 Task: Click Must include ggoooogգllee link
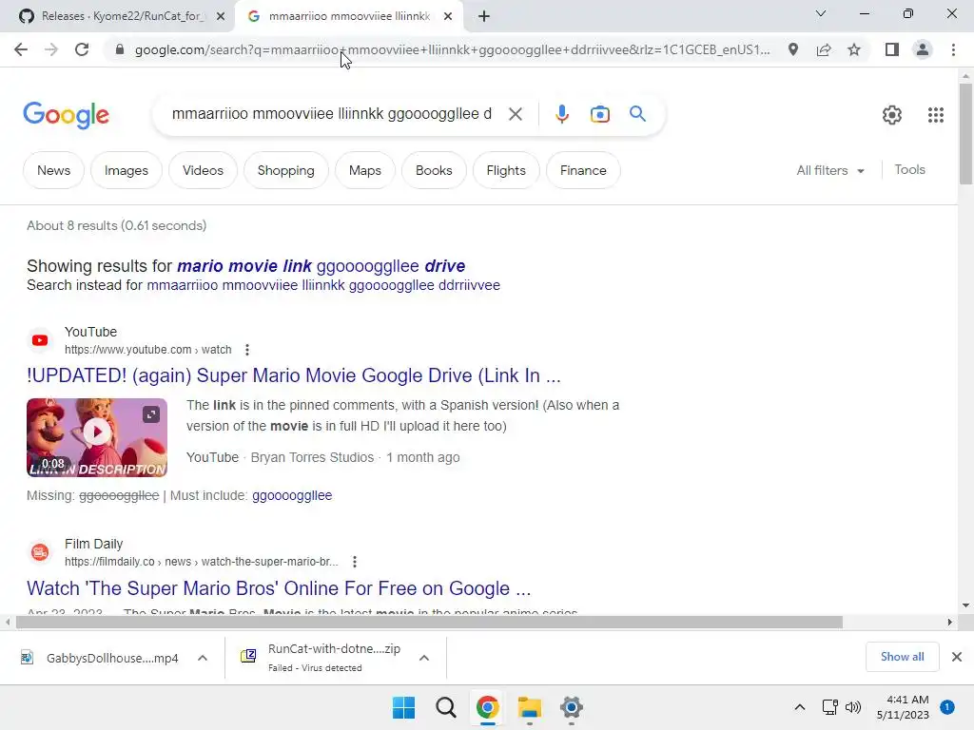[x=292, y=495]
